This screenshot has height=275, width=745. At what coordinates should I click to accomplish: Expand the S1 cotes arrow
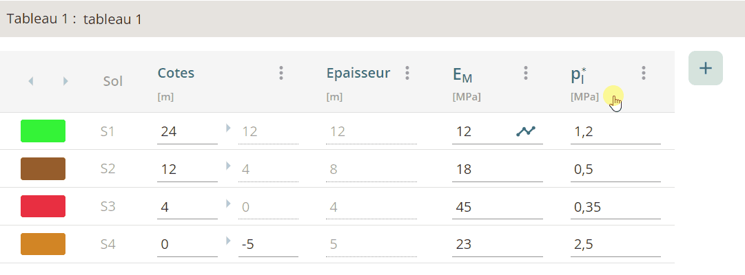tap(228, 127)
